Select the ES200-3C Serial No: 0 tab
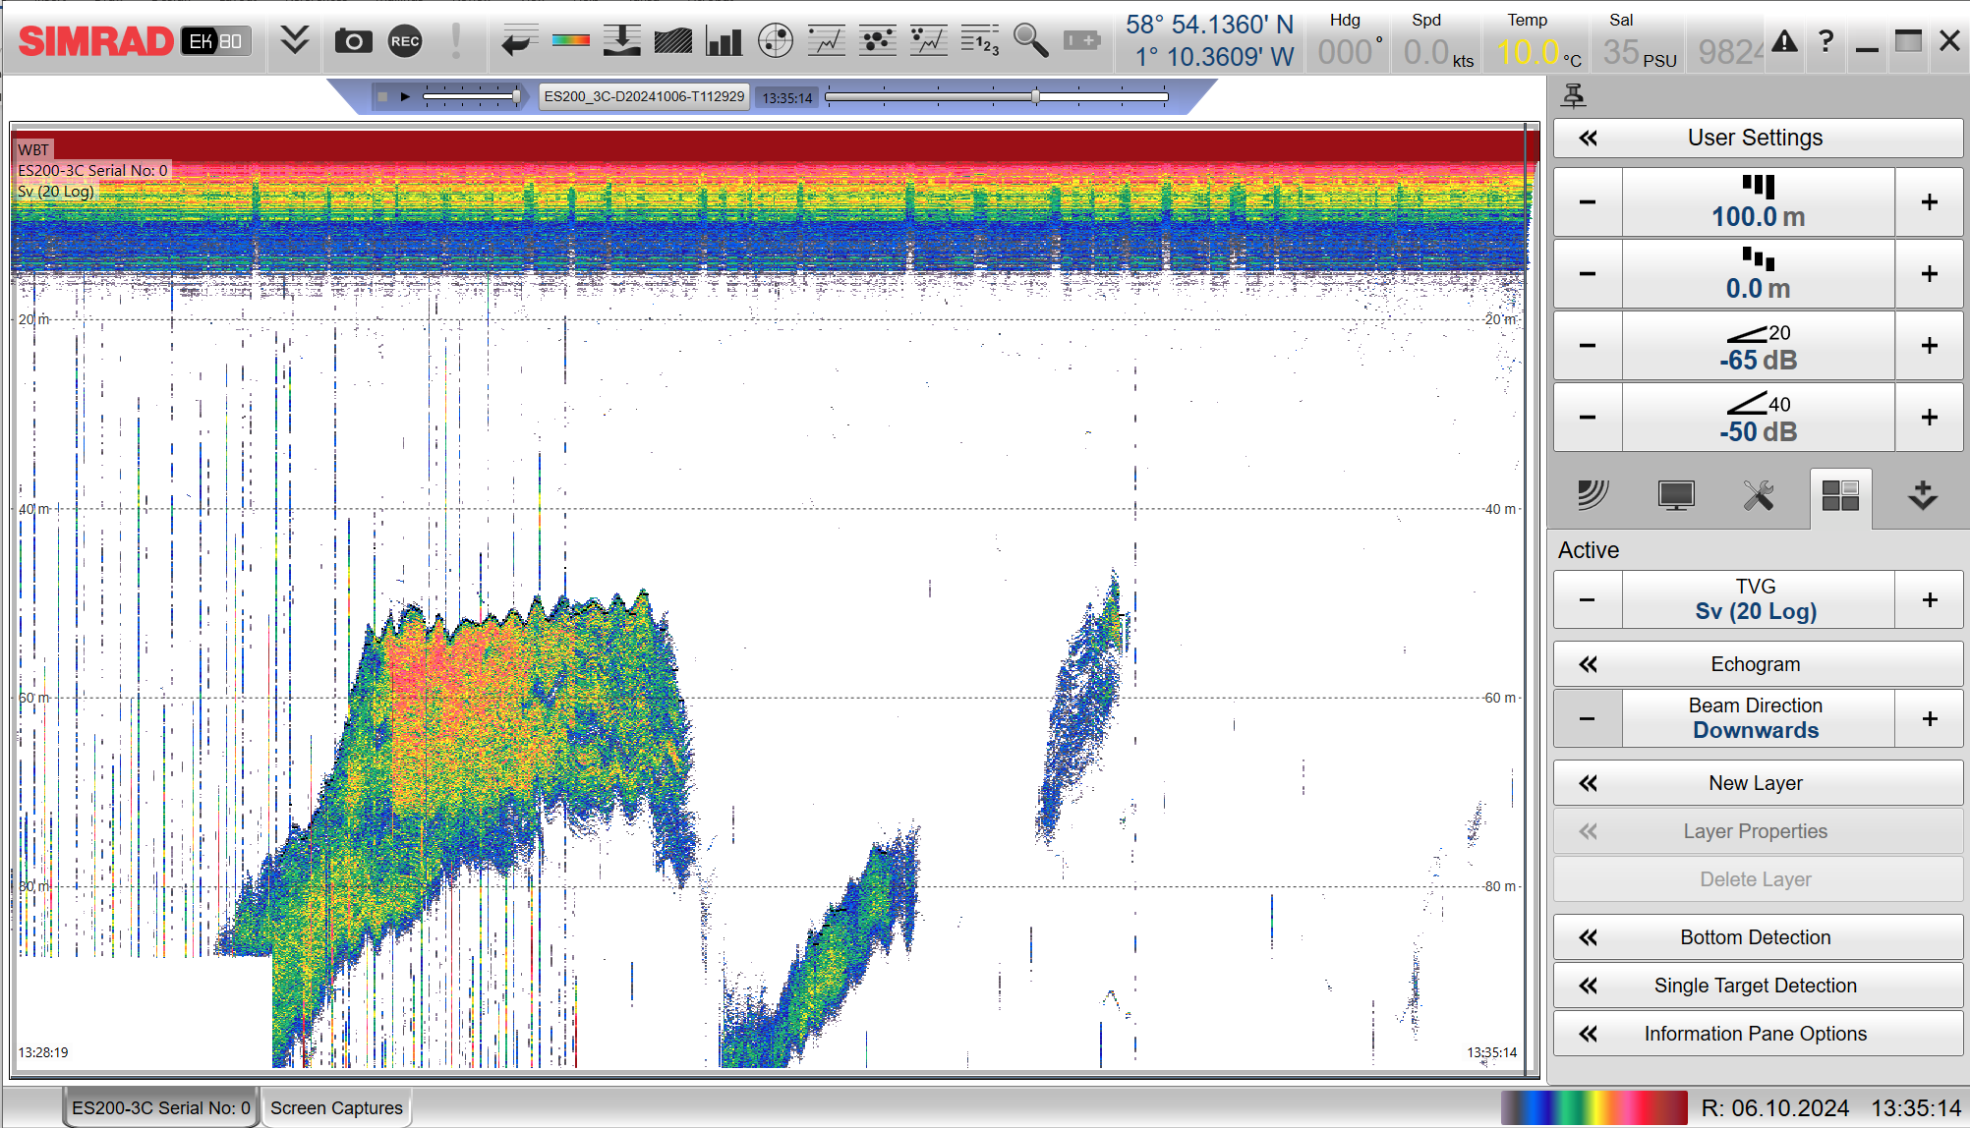 pos(159,1107)
